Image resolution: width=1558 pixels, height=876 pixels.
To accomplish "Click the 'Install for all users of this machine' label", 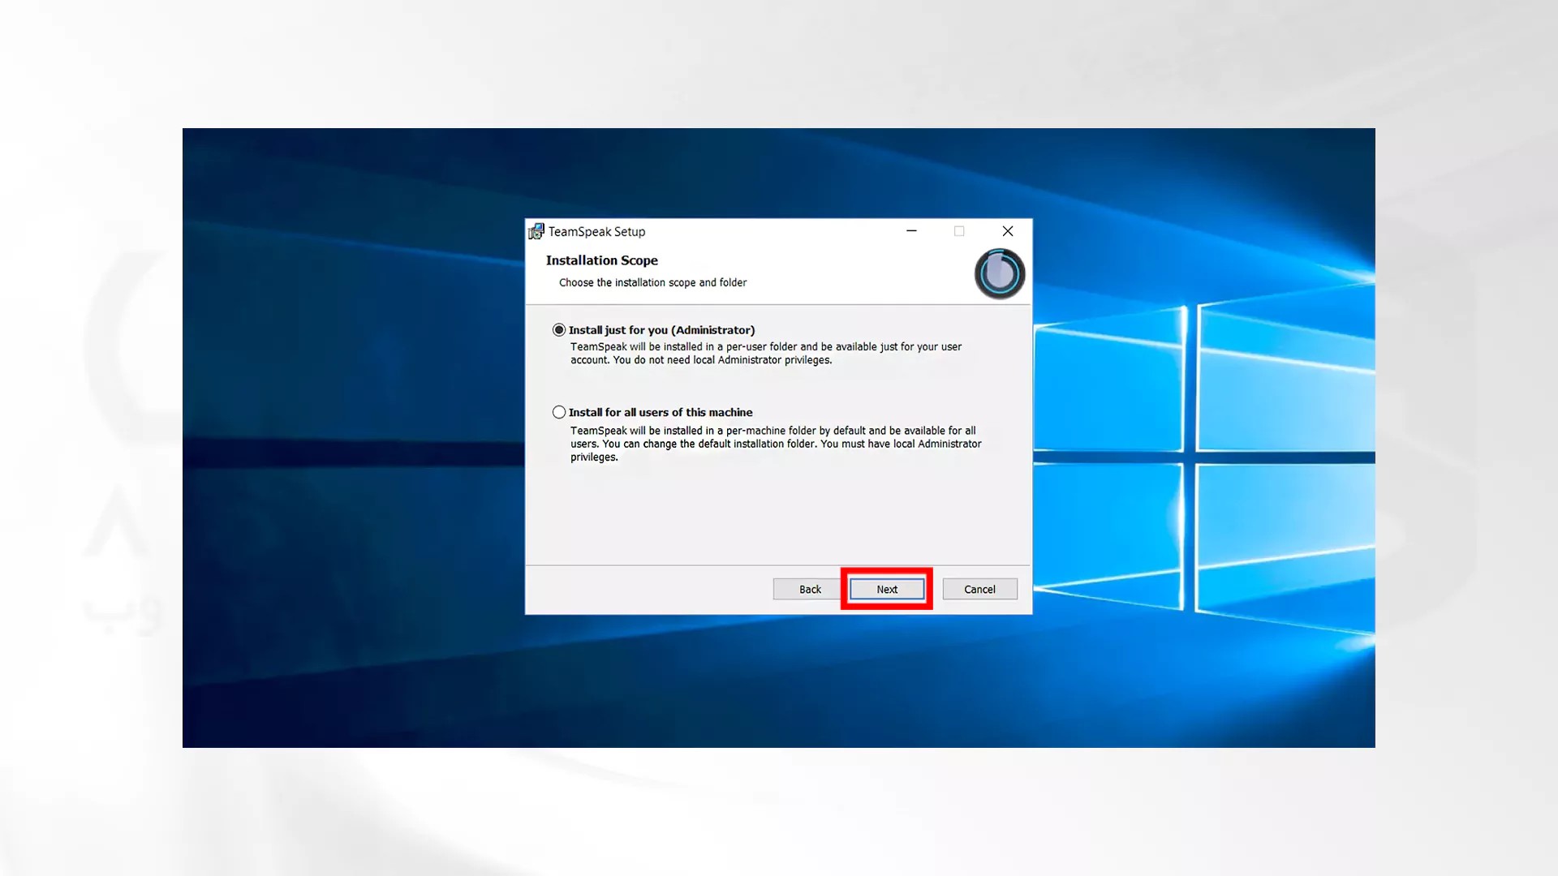I will pyautogui.click(x=661, y=412).
